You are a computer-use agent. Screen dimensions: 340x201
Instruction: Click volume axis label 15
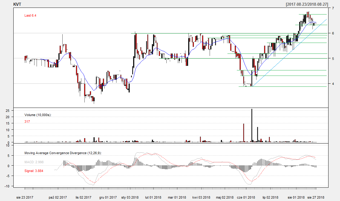click(8, 123)
